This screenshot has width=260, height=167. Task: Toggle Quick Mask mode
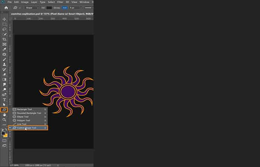4,141
